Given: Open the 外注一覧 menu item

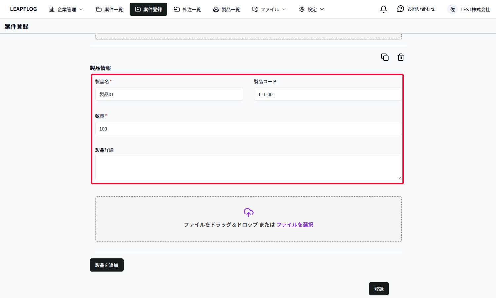Looking at the screenshot, I should [x=187, y=10].
